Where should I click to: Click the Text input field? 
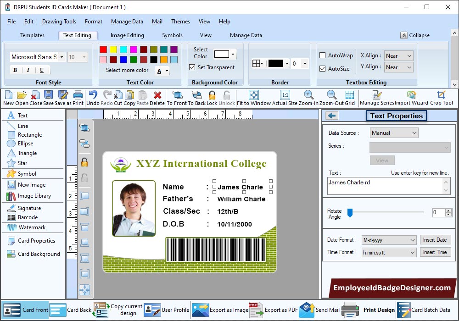click(385, 185)
